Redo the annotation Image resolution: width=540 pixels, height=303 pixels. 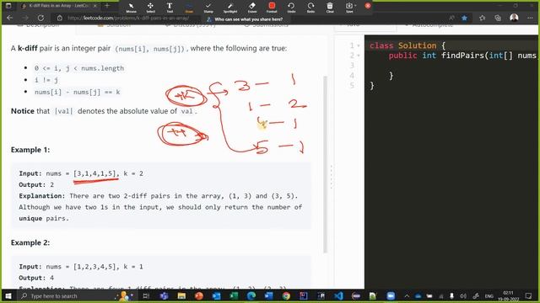pyautogui.click(x=310, y=8)
